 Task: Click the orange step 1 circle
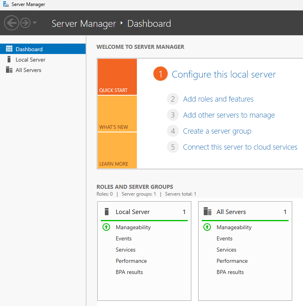[x=161, y=74]
